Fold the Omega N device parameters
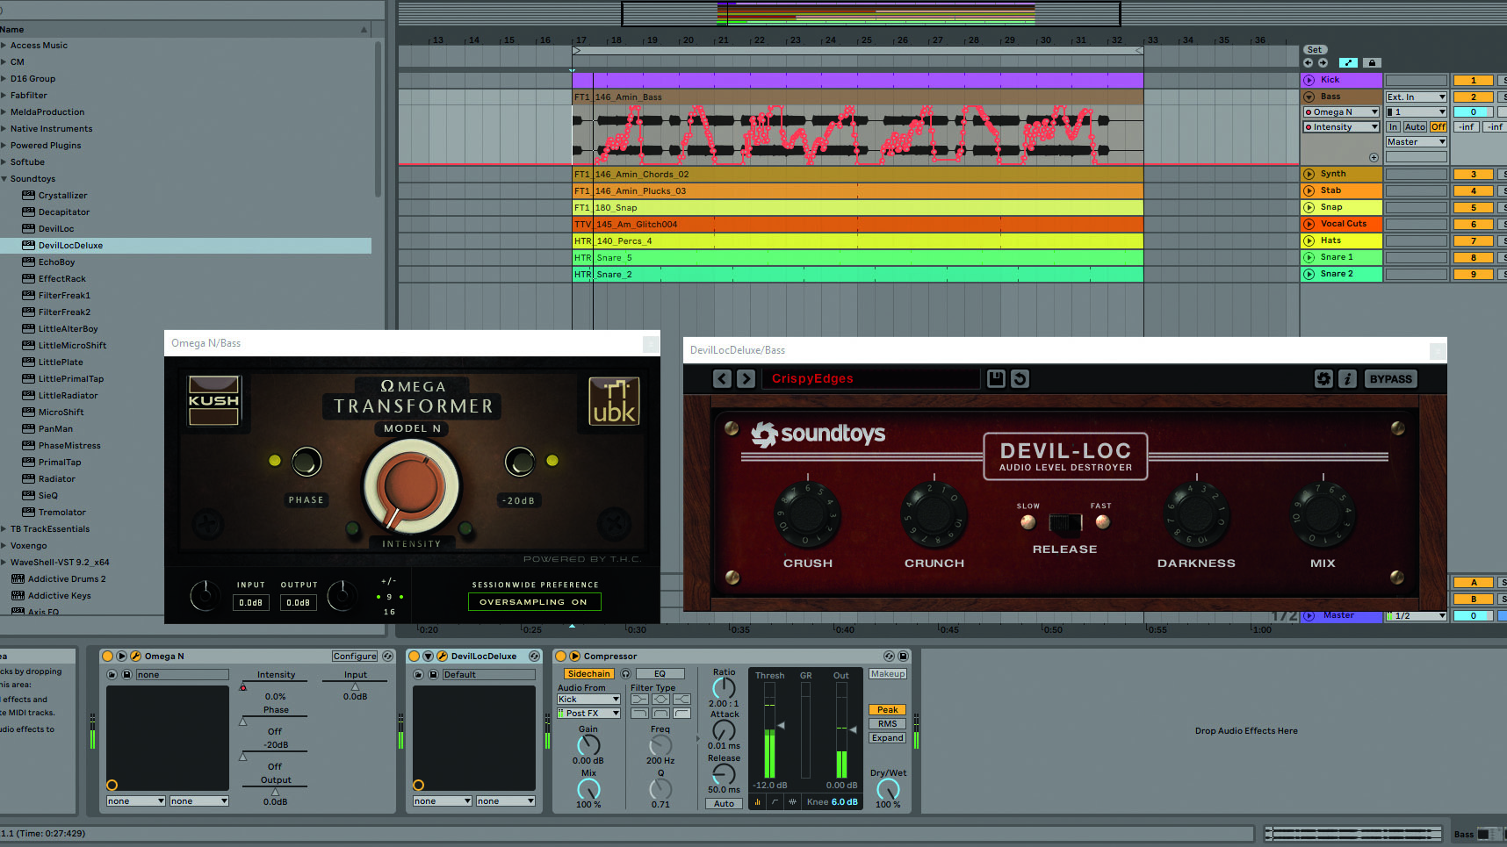The width and height of the screenshot is (1507, 847). tap(122, 657)
